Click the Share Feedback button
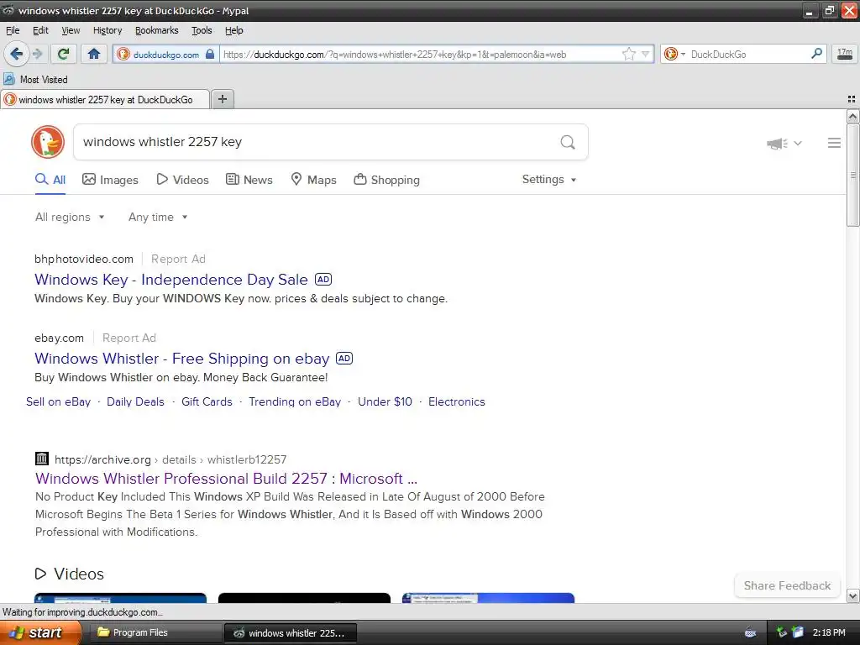The height and width of the screenshot is (645, 860). 787,585
